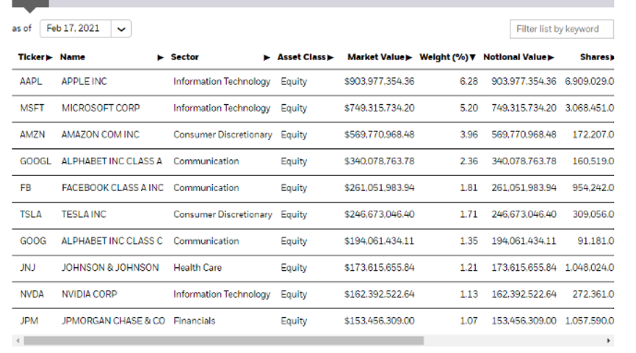Sort by Asset Class column arrow
The image size is (636, 353).
[x=330, y=57]
